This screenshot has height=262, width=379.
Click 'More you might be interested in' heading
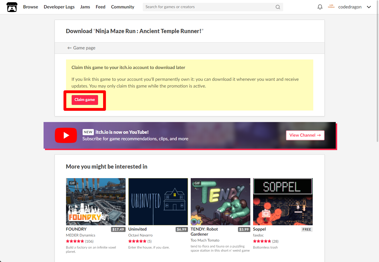[106, 167]
